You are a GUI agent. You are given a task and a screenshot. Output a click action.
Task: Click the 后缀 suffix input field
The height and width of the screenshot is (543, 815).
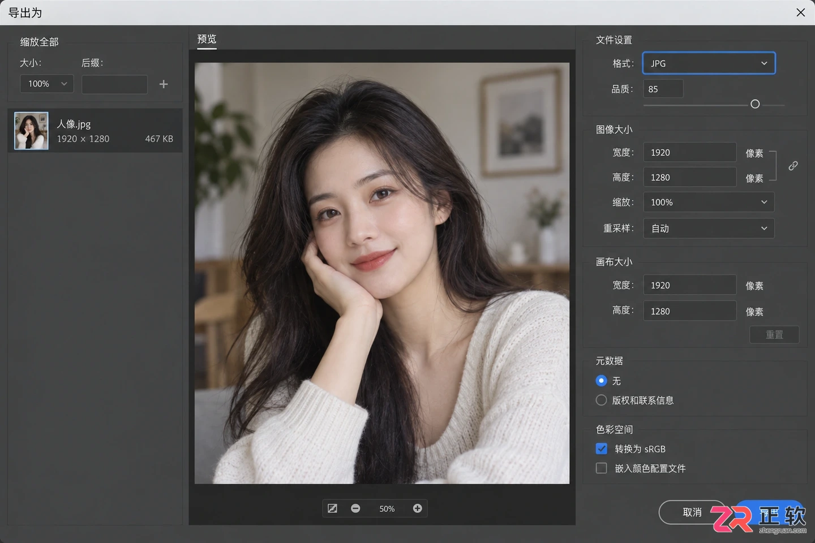coord(114,84)
